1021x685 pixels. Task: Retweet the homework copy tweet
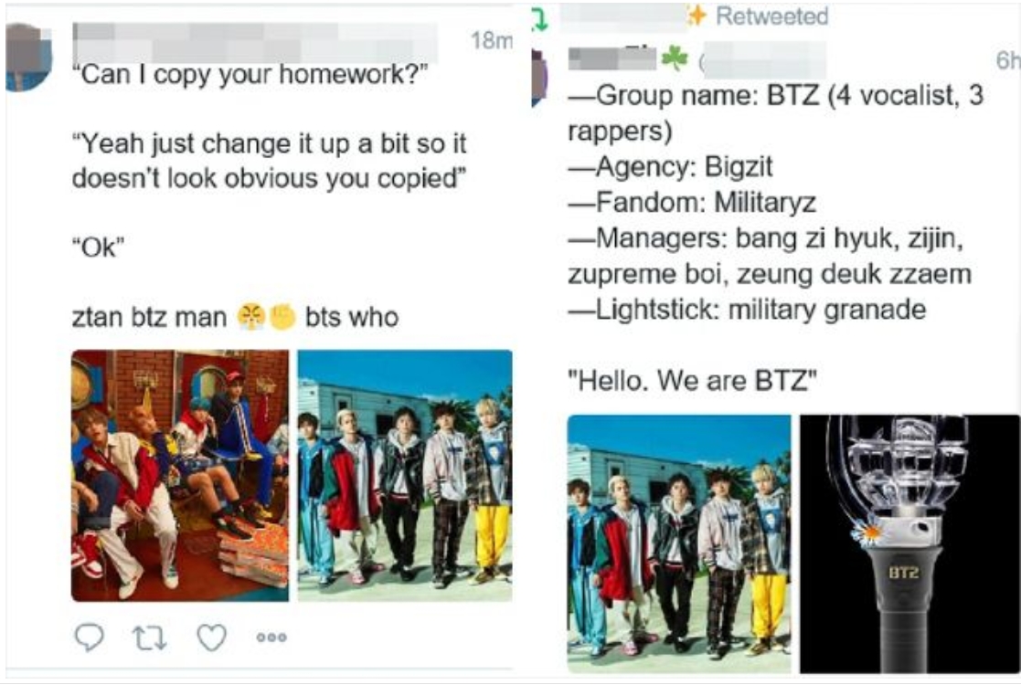click(150, 638)
